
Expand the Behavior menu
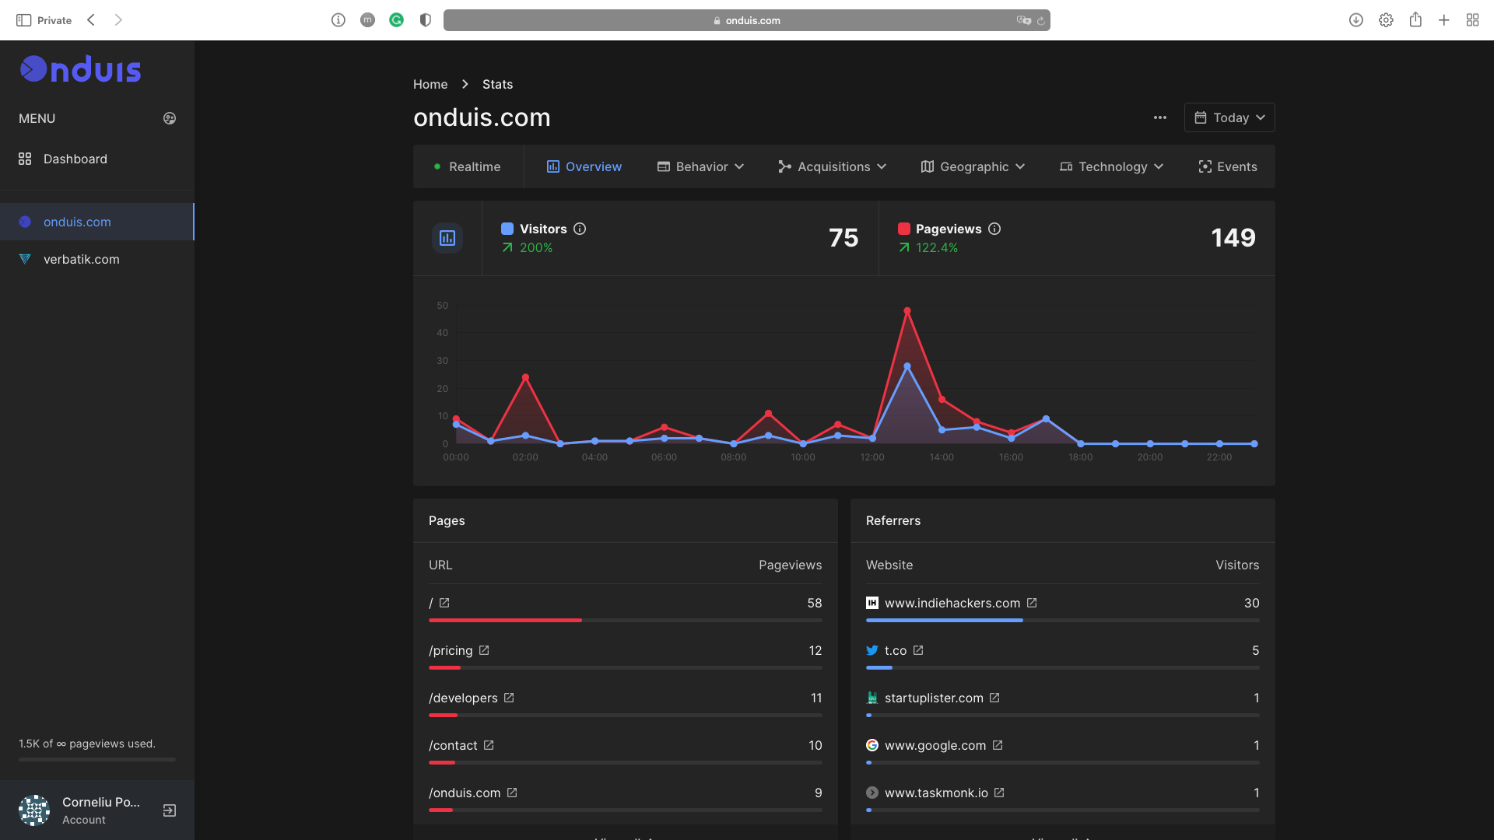(700, 166)
